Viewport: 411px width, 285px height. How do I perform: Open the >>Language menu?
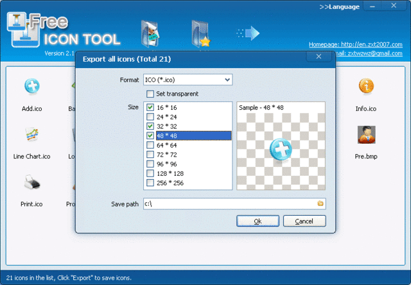340,7
